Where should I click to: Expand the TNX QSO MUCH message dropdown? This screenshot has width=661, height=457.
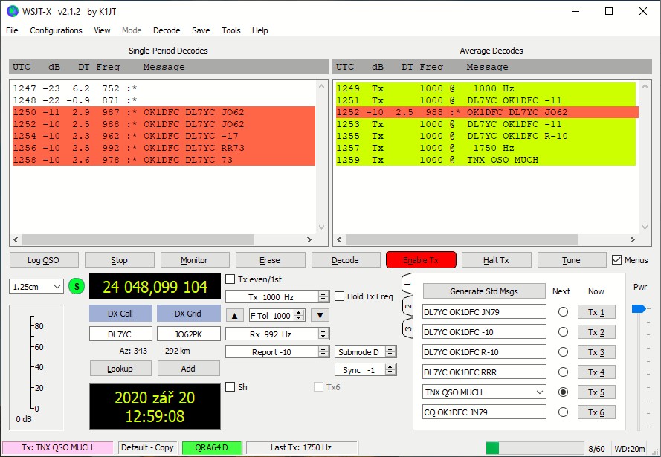click(x=539, y=392)
